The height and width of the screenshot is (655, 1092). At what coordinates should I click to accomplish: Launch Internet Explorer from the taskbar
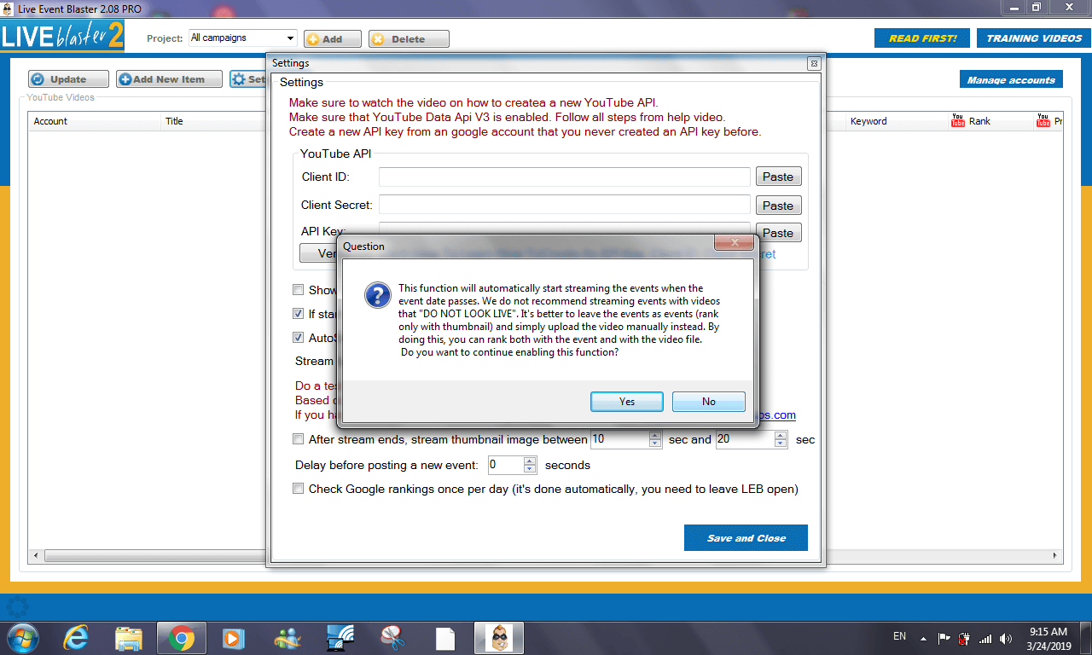click(x=77, y=638)
